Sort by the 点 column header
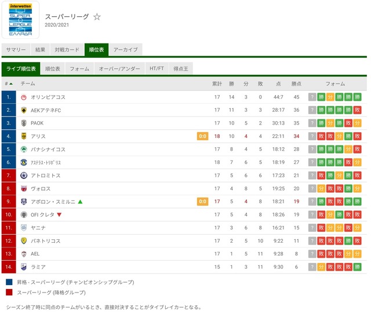371x314 pixels. tap(278, 83)
